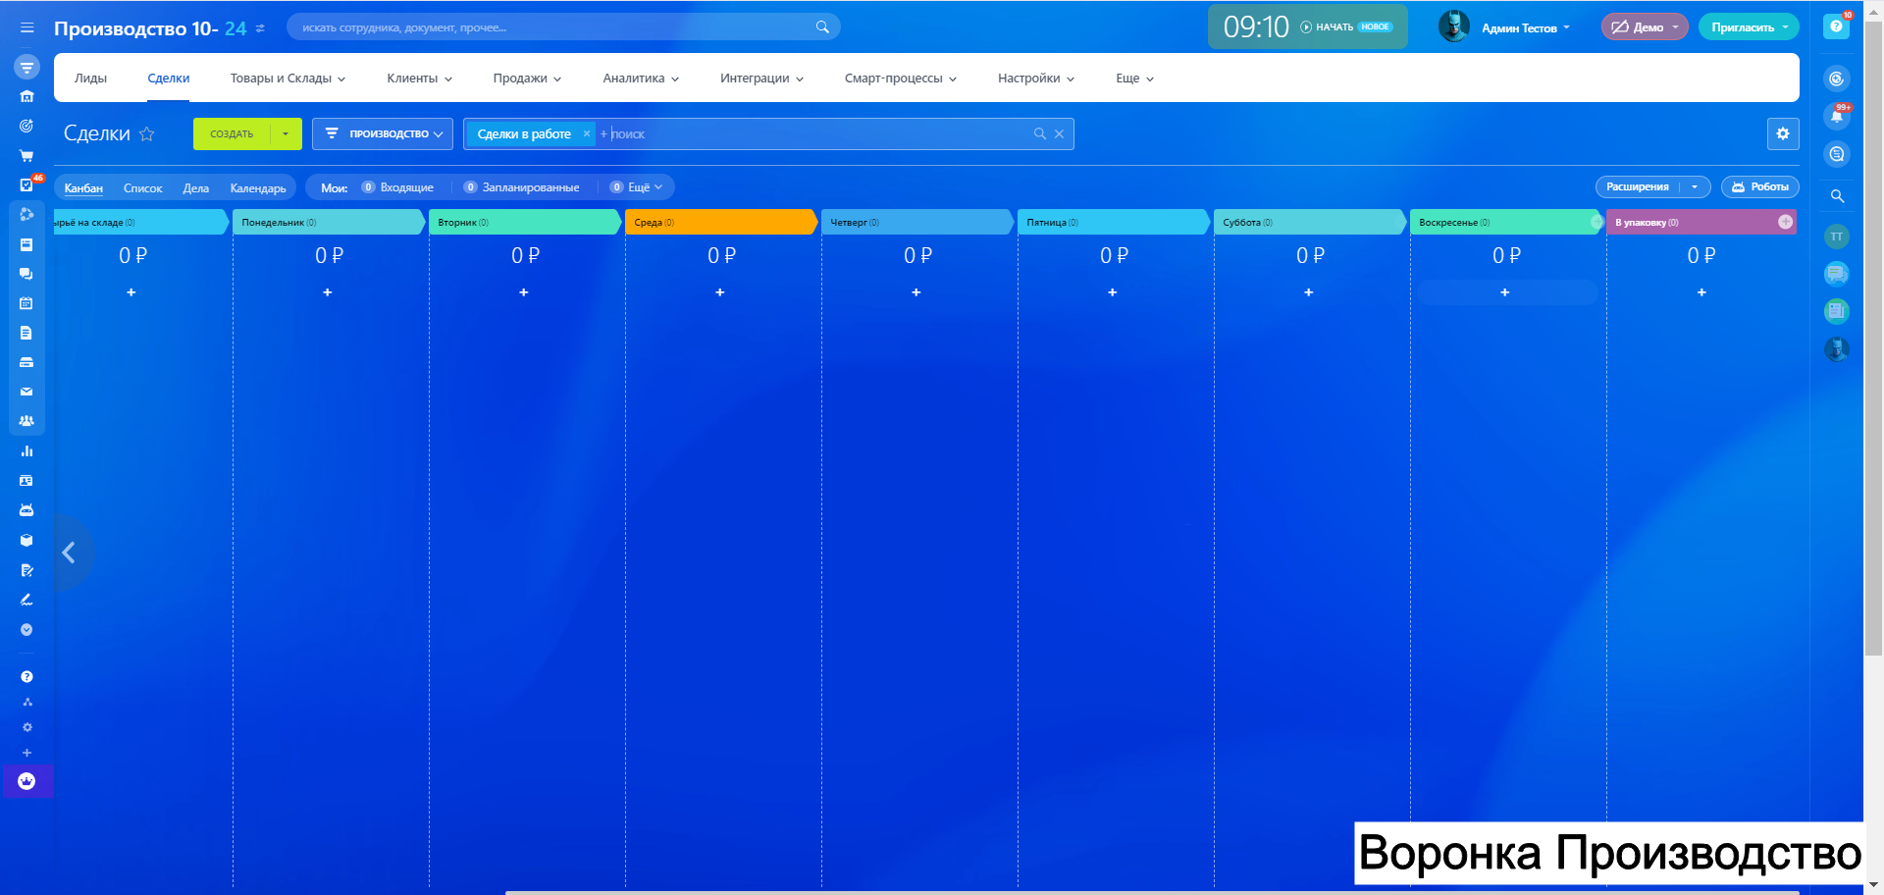Open the shopping cart icon in left sidebar

26,155
